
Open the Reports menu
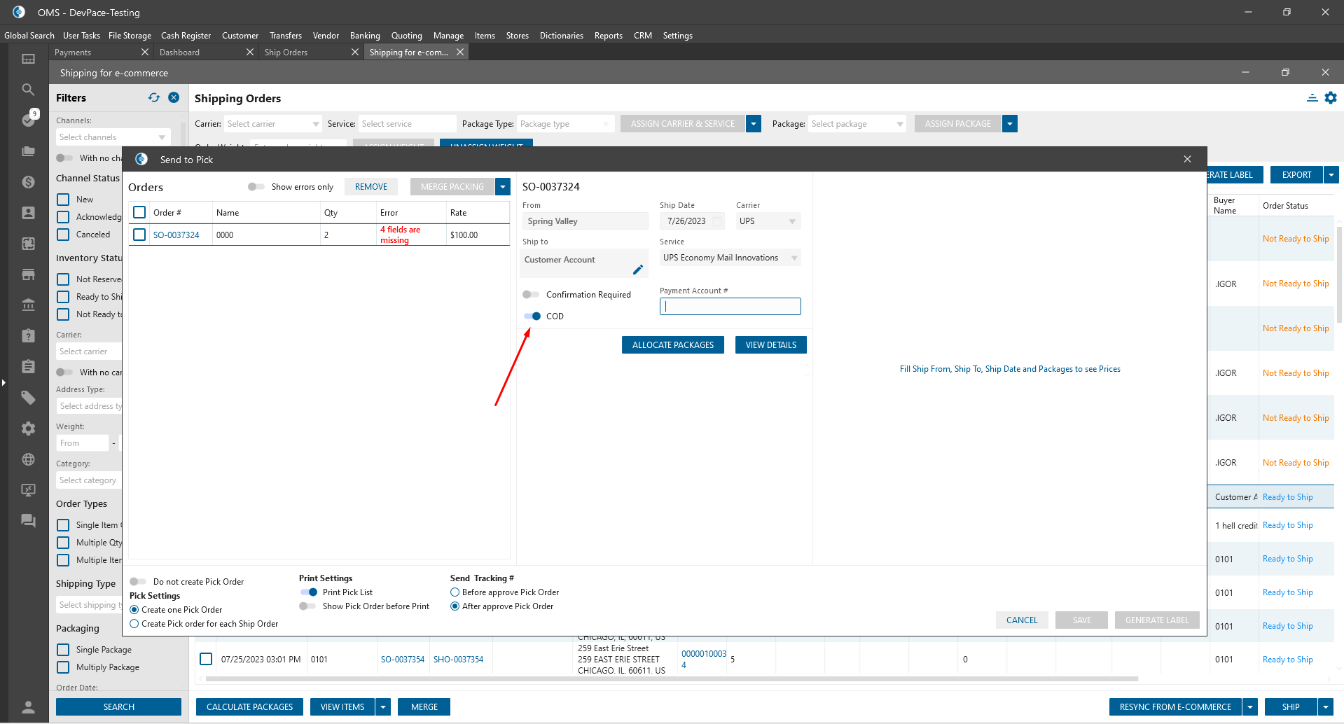click(x=608, y=36)
